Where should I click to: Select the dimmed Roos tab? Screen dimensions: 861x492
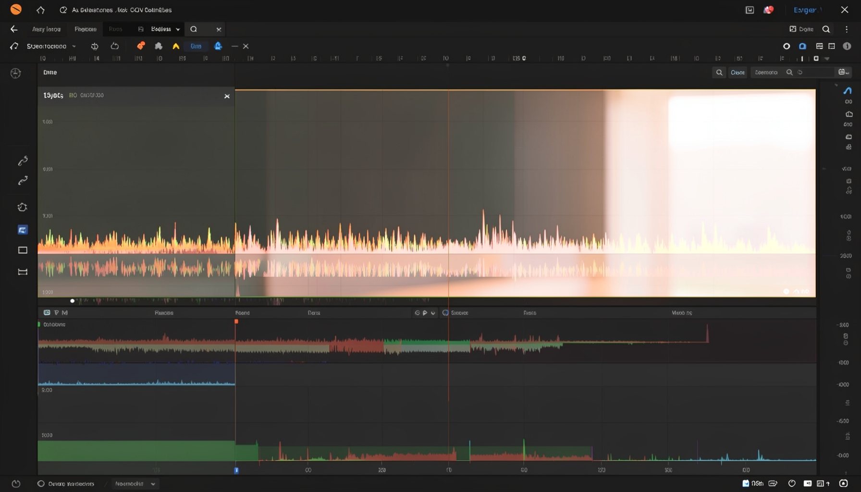(x=115, y=29)
